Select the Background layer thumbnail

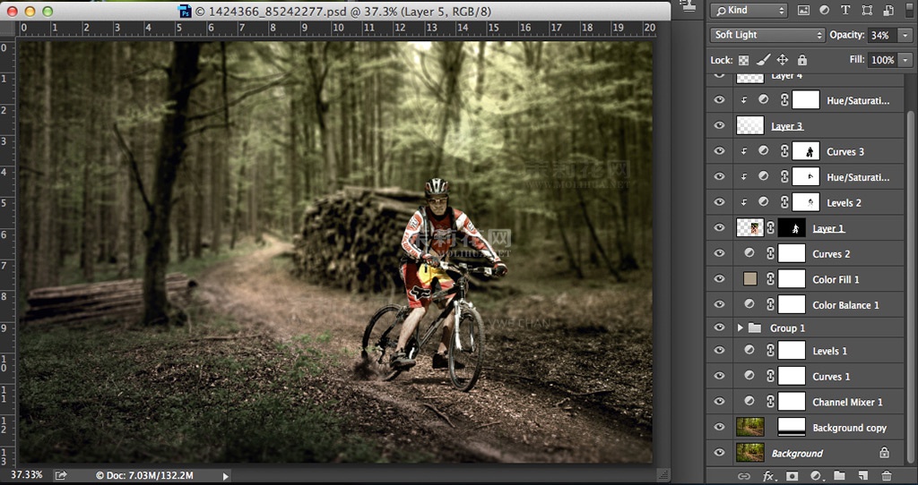750,452
